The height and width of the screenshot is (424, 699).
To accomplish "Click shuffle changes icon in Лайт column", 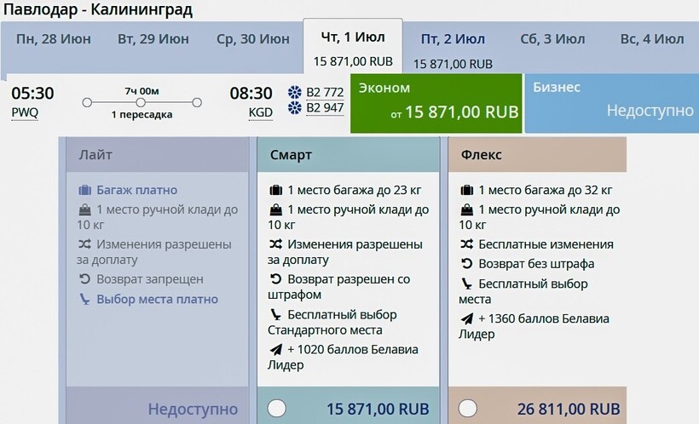I will pyautogui.click(x=84, y=244).
